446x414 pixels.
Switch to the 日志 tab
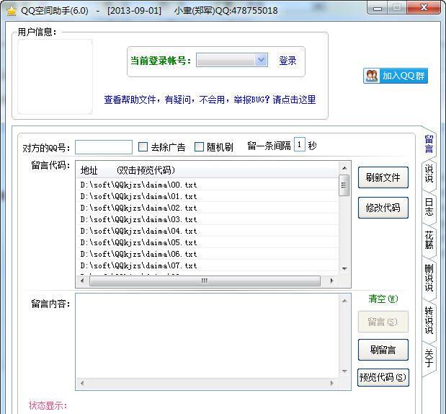[x=429, y=207]
